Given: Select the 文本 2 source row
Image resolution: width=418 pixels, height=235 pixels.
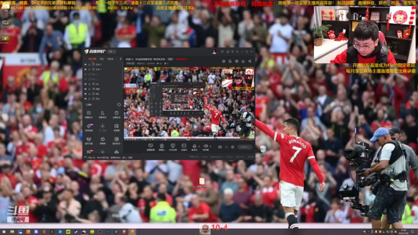Looking at the screenshot, I should (x=103, y=64).
